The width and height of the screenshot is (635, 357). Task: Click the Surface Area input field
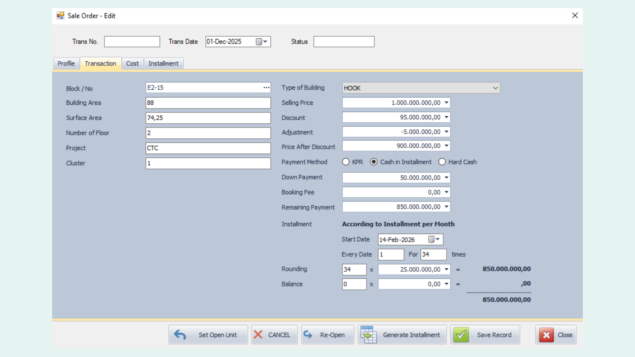pos(208,118)
